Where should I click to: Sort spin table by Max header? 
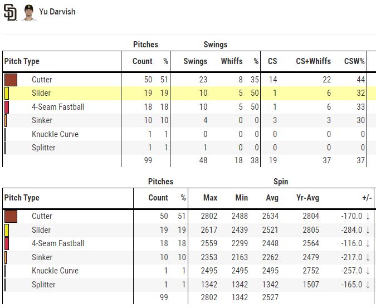tap(210, 198)
